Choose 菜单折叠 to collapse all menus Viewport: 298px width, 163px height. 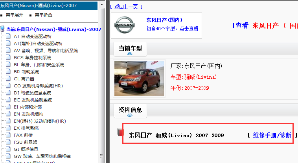[44, 15]
